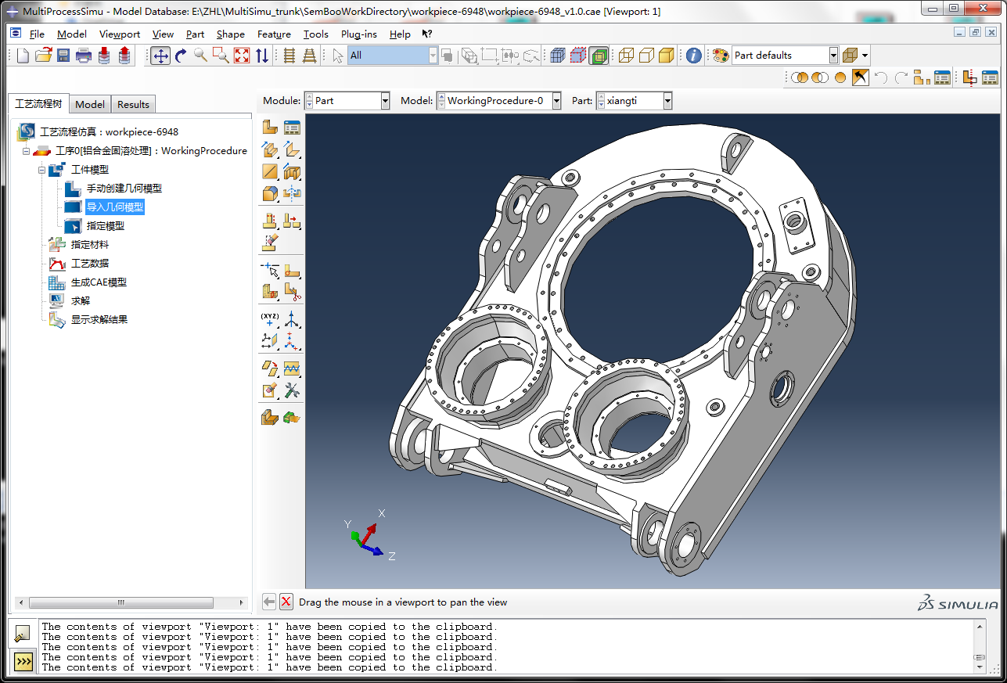Collapse the 工件模型 tree node
Viewport: 1007px width, 683px height.
click(42, 170)
